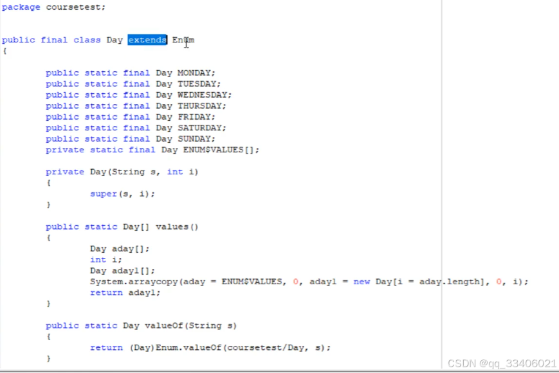The width and height of the screenshot is (559, 373).
Task: Click the THURSDAY field declaration
Action: [x=136, y=106]
